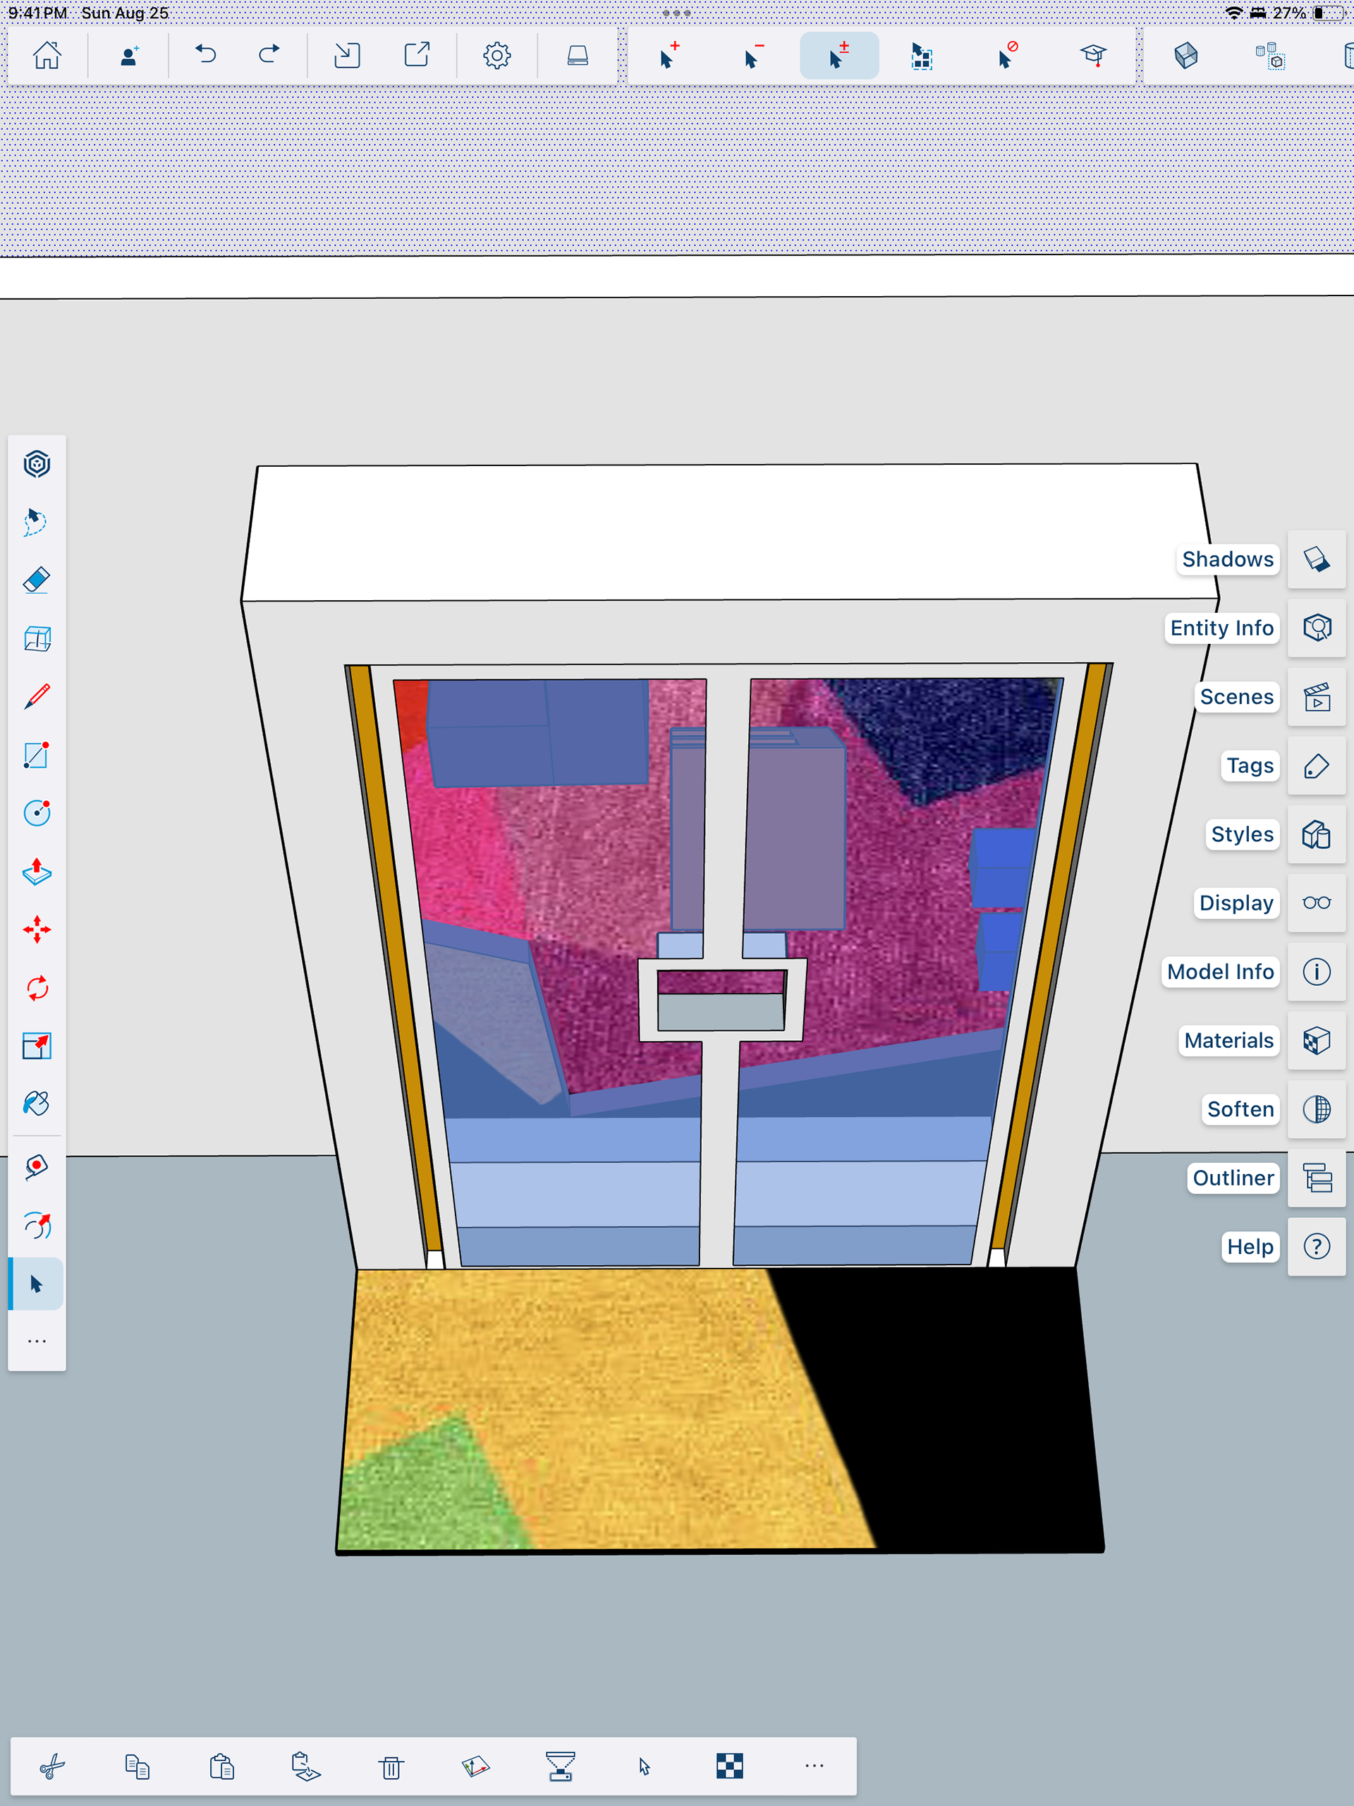1354x1806 pixels.
Task: Open app settings gear
Action: 496,56
